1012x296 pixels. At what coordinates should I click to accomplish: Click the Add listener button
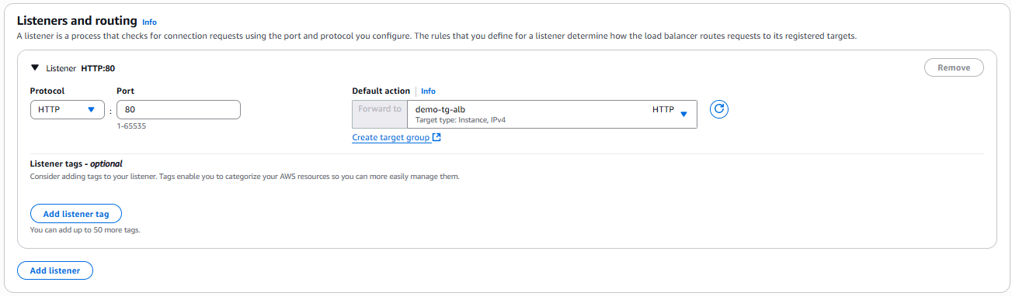[54, 270]
